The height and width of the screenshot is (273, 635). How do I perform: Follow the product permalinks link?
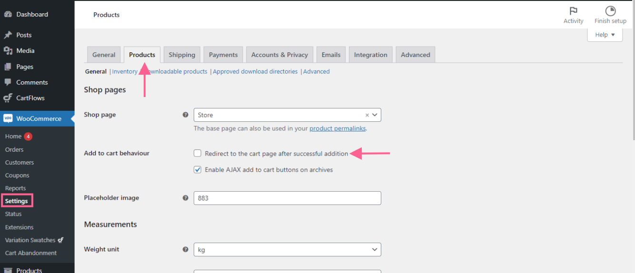coord(337,128)
